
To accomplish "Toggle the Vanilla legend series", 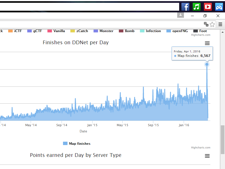I will pyautogui.click(x=59, y=31).
